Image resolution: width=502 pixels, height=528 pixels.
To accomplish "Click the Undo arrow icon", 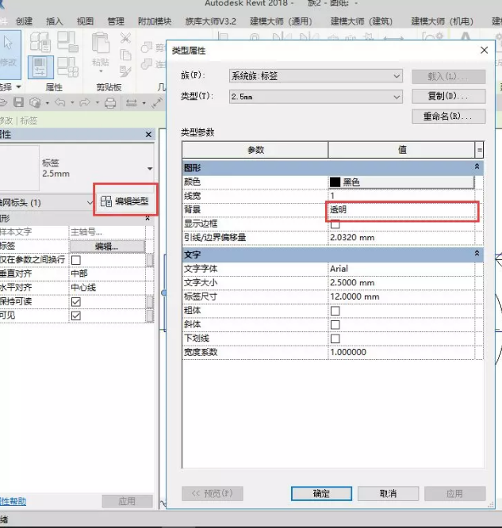I will pos(60,103).
